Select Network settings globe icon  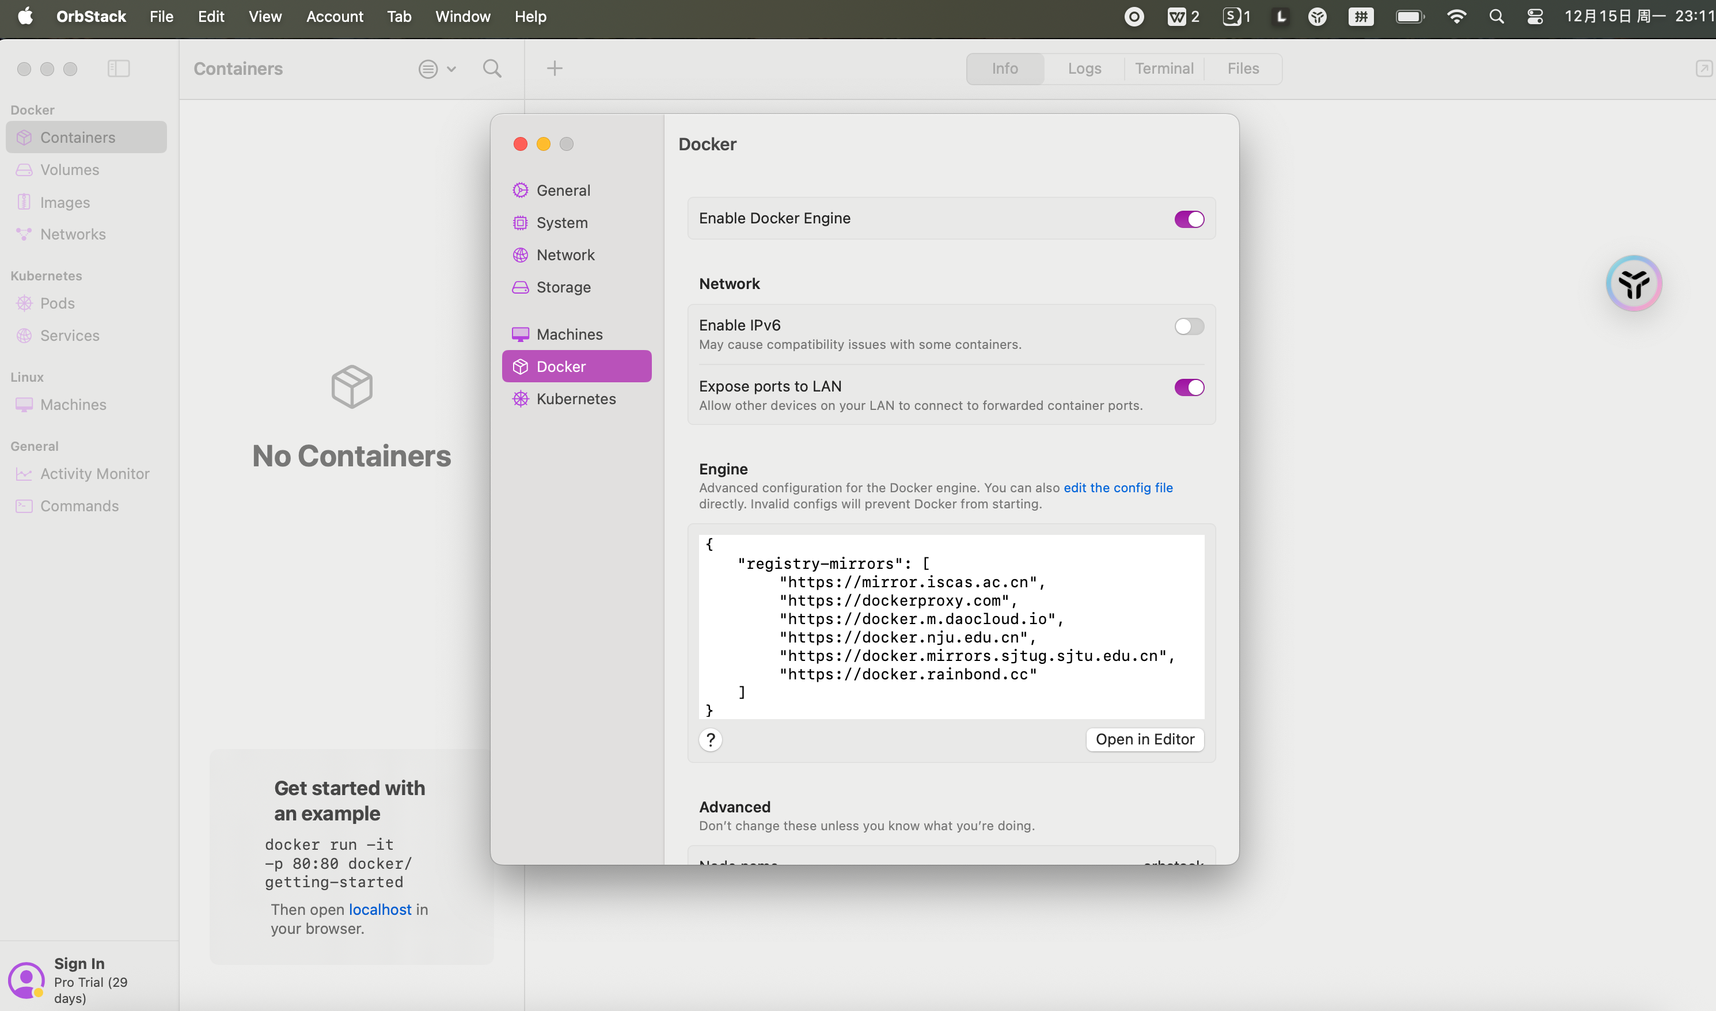point(521,255)
